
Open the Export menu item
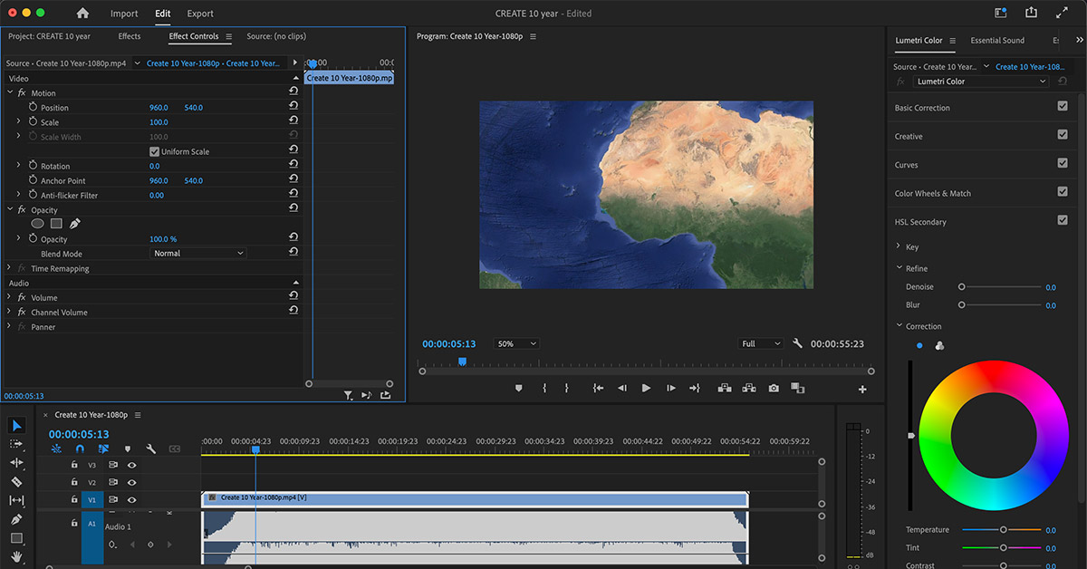[x=199, y=14]
